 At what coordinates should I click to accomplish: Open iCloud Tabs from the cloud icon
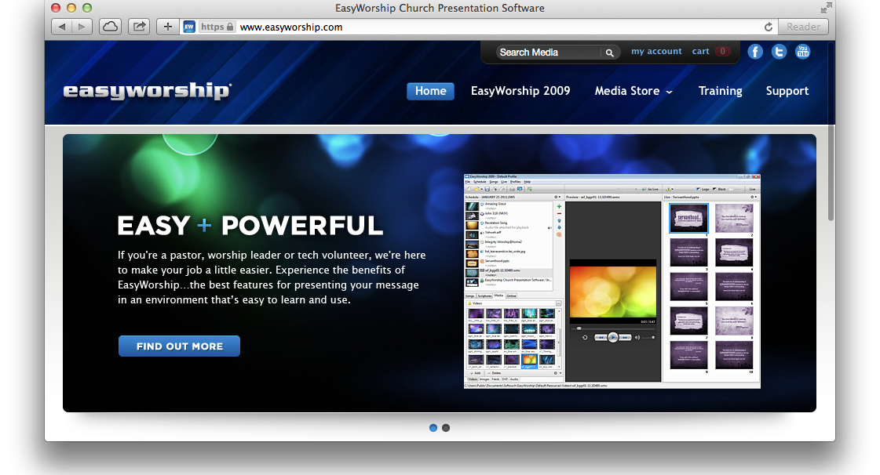(111, 27)
